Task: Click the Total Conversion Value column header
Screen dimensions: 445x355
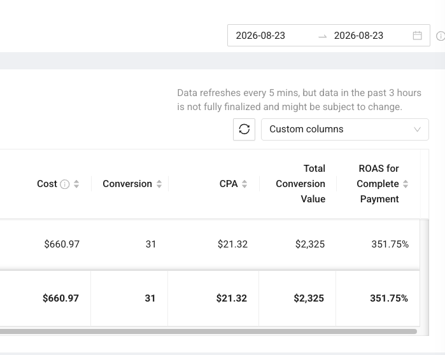Action: click(x=300, y=184)
